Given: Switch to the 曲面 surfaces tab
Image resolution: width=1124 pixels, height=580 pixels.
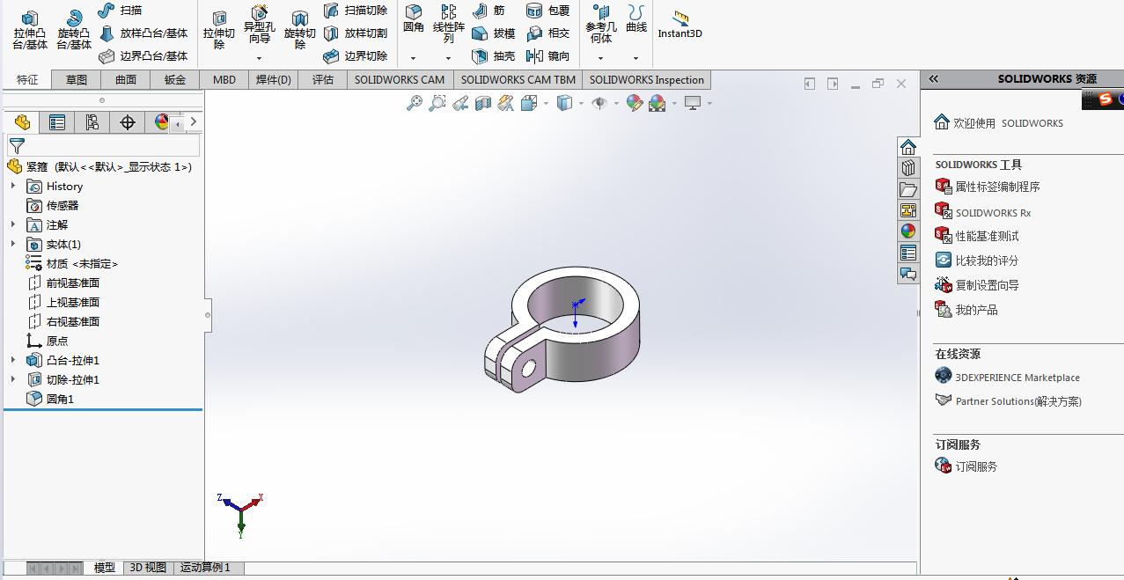Looking at the screenshot, I should (x=126, y=80).
